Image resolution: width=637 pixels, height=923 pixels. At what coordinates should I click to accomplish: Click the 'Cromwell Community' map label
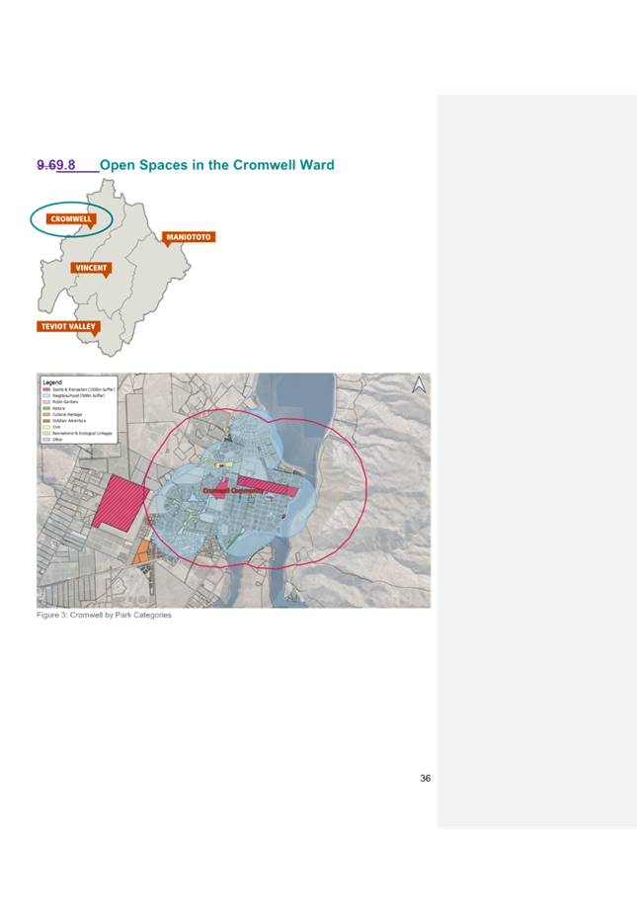233,490
